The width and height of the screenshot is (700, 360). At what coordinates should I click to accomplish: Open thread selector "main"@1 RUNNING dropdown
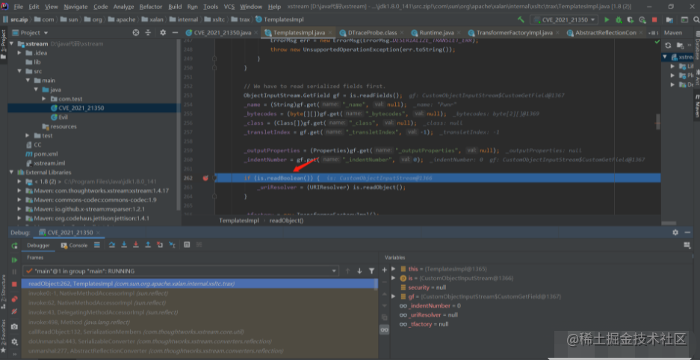180,271
